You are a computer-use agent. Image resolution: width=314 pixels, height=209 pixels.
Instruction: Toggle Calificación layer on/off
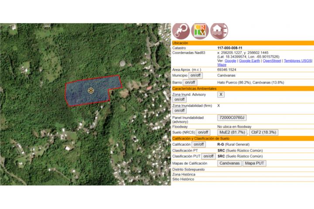pos(198,144)
